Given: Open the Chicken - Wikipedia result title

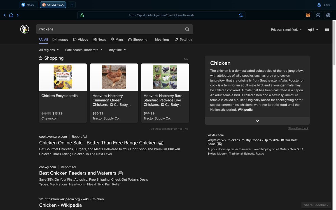Looking at the screenshot, I should tap(60, 205).
